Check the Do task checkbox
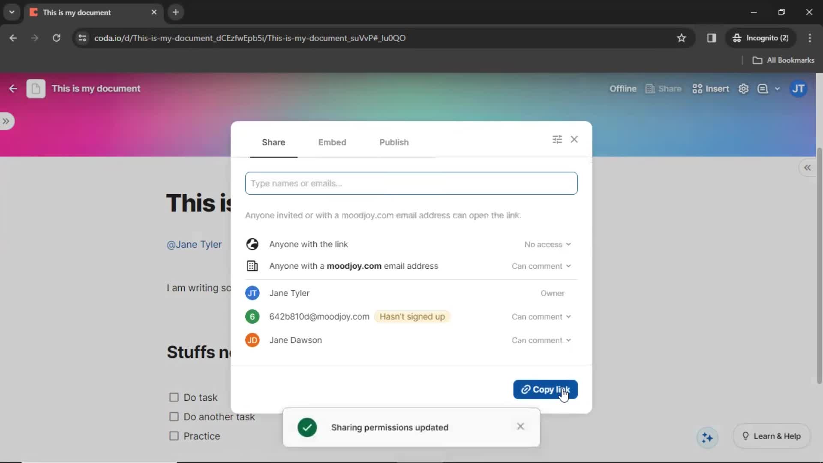Image resolution: width=823 pixels, height=463 pixels. 174,397
